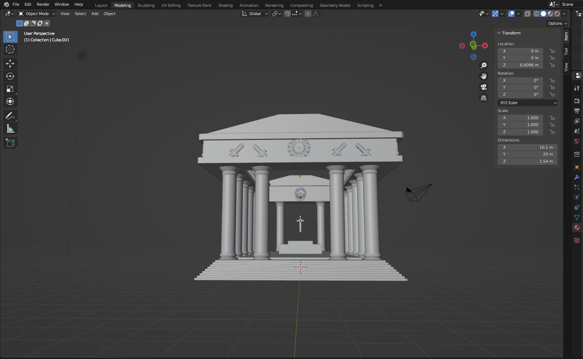This screenshot has width=583, height=359.
Task: Click the Dimensions Z value field
Action: tap(527, 161)
